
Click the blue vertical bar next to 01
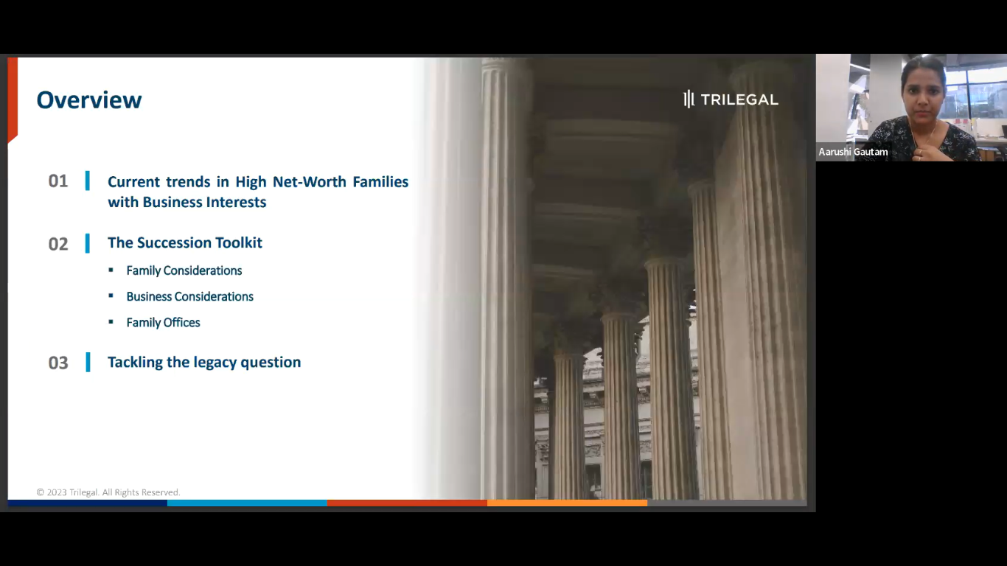(x=88, y=181)
